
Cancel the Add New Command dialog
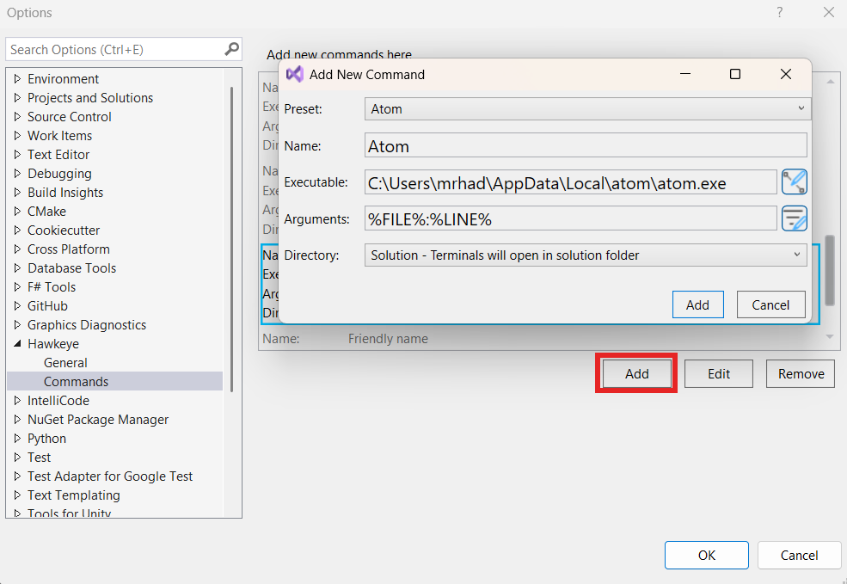(x=770, y=304)
